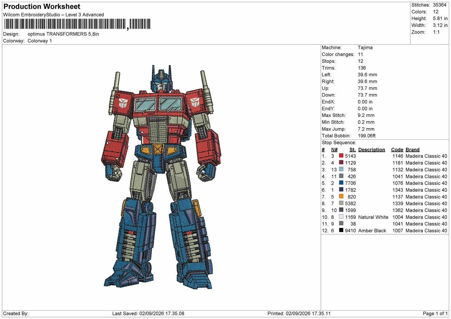Select the Total Bobbin value "199.06ft"
The image size is (451, 319).
367,136
